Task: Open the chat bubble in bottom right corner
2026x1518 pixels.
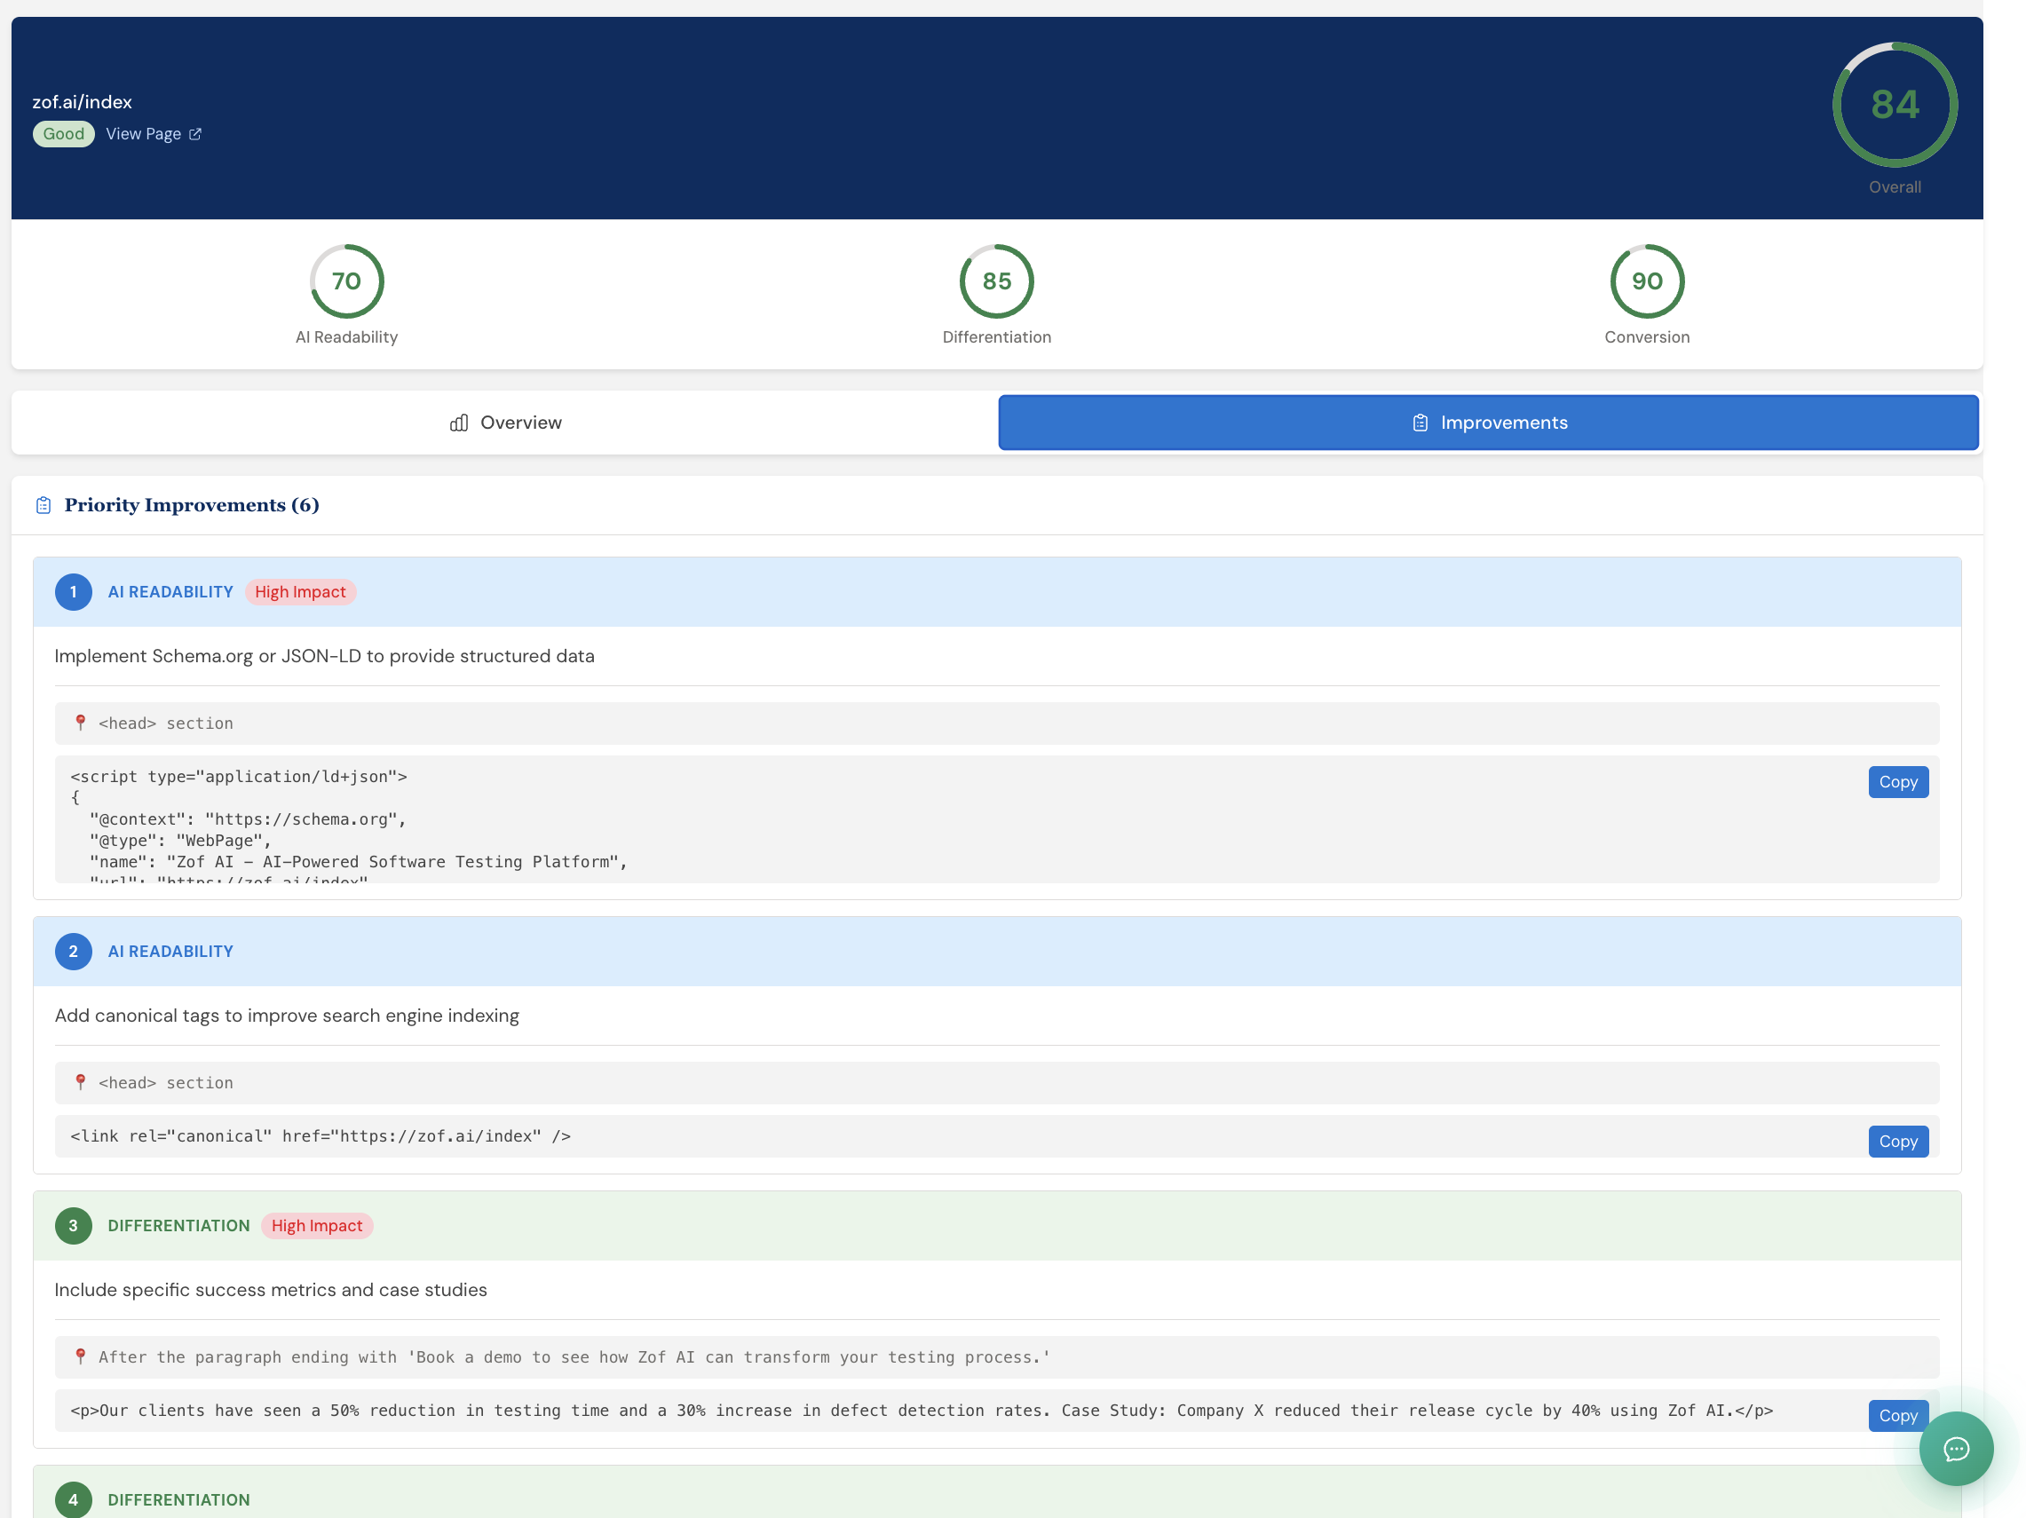Action: pos(1956,1450)
